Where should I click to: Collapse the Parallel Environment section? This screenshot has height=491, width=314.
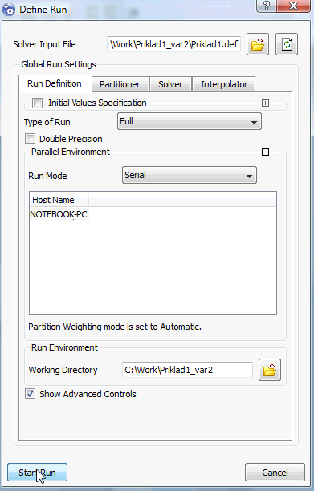pyautogui.click(x=265, y=152)
